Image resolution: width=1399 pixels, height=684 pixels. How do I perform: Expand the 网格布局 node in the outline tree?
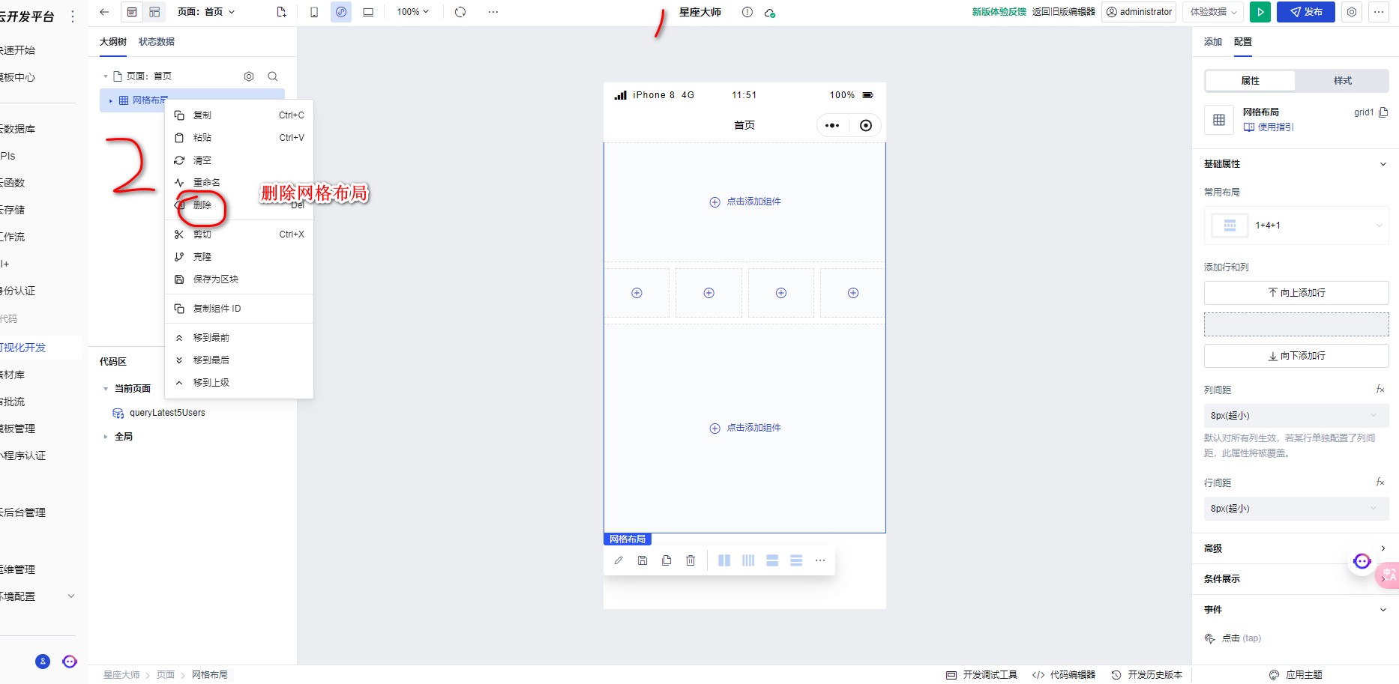[x=111, y=100]
